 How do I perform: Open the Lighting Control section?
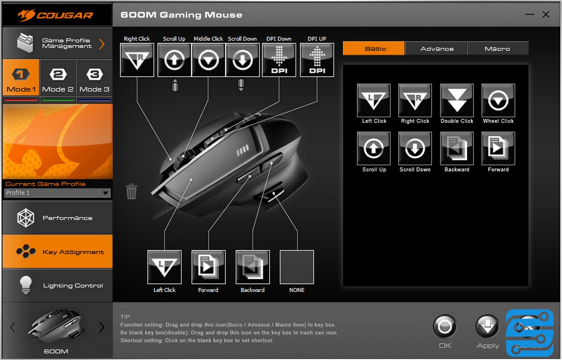pyautogui.click(x=58, y=285)
